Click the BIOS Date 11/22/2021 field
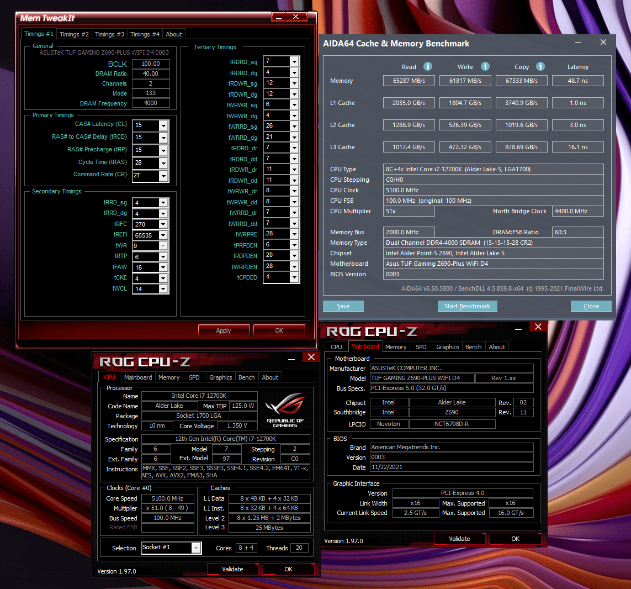 [x=452, y=467]
